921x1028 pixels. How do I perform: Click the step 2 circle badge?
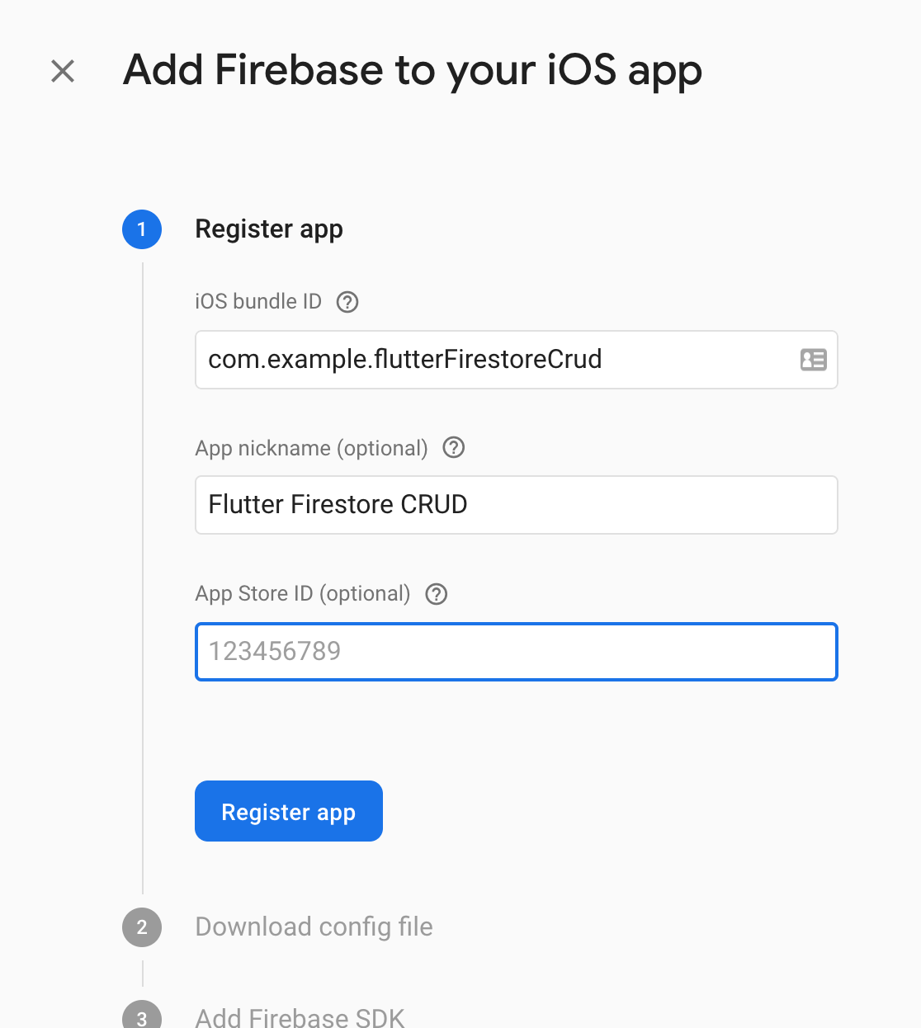(142, 927)
